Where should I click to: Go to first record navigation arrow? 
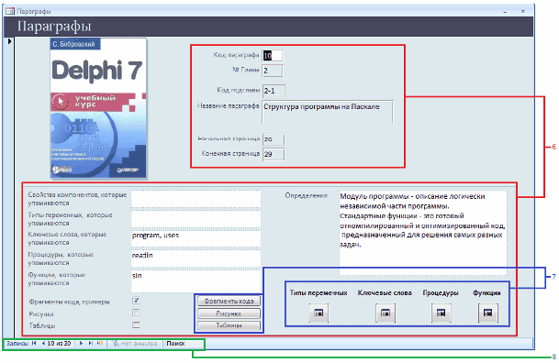(x=34, y=344)
